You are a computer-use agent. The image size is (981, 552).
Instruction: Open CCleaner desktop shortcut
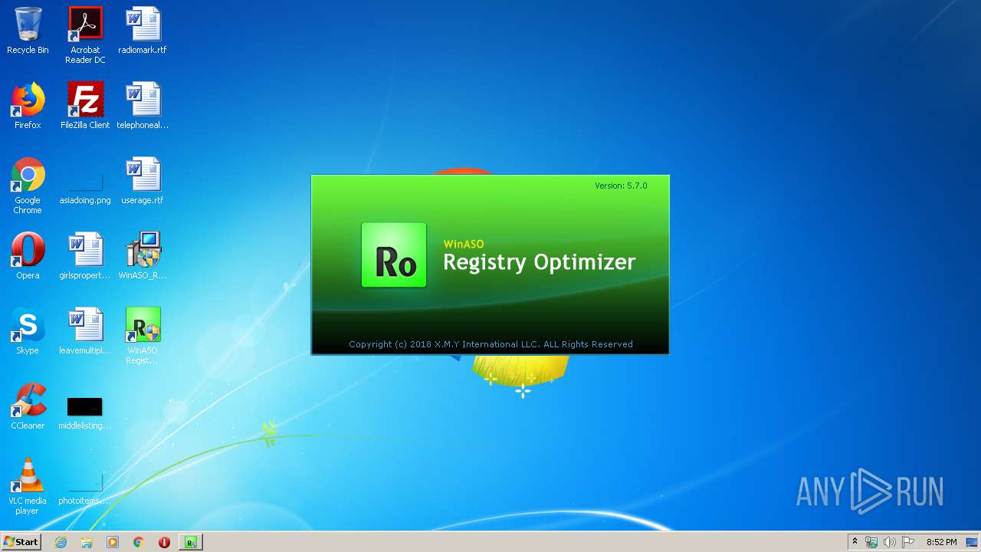[x=28, y=406]
